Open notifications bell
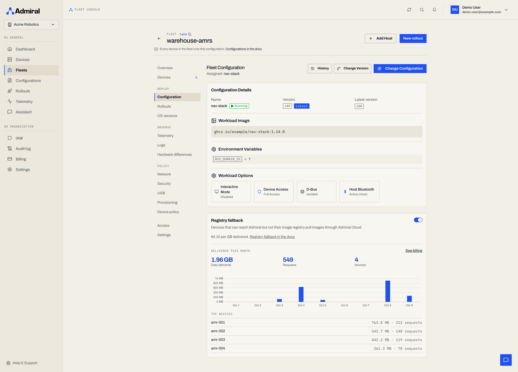 (x=434, y=10)
